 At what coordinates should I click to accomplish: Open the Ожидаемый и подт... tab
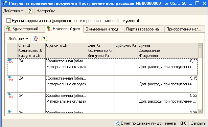click(103, 29)
